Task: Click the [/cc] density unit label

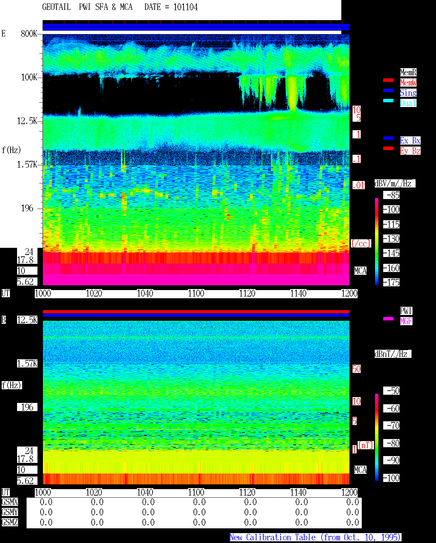Action: tap(361, 243)
